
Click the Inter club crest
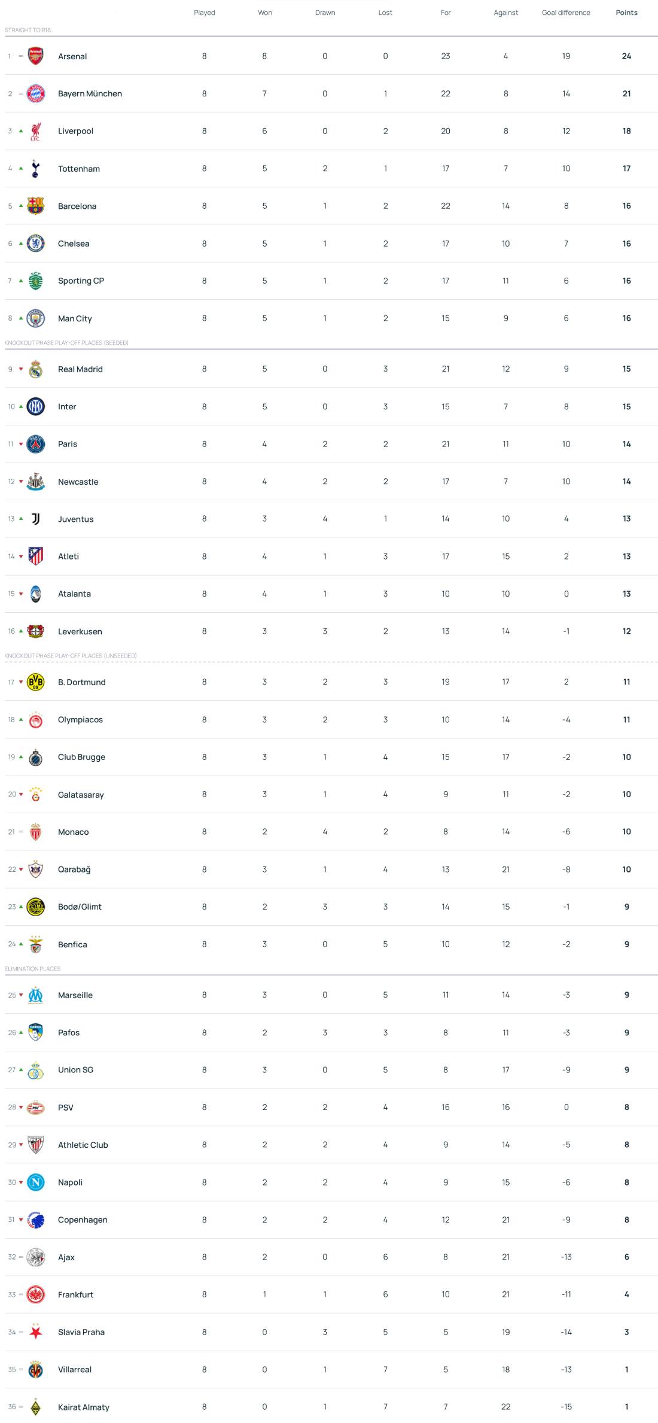pos(35,407)
